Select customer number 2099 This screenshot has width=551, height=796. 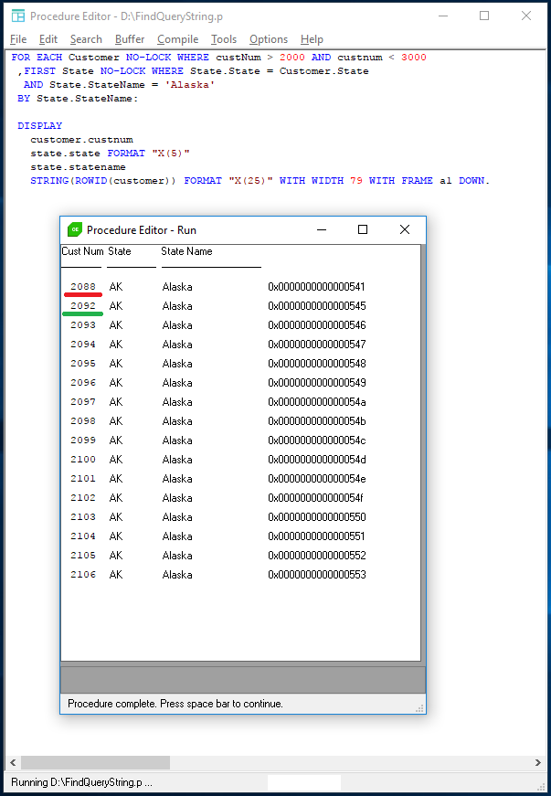(83, 440)
